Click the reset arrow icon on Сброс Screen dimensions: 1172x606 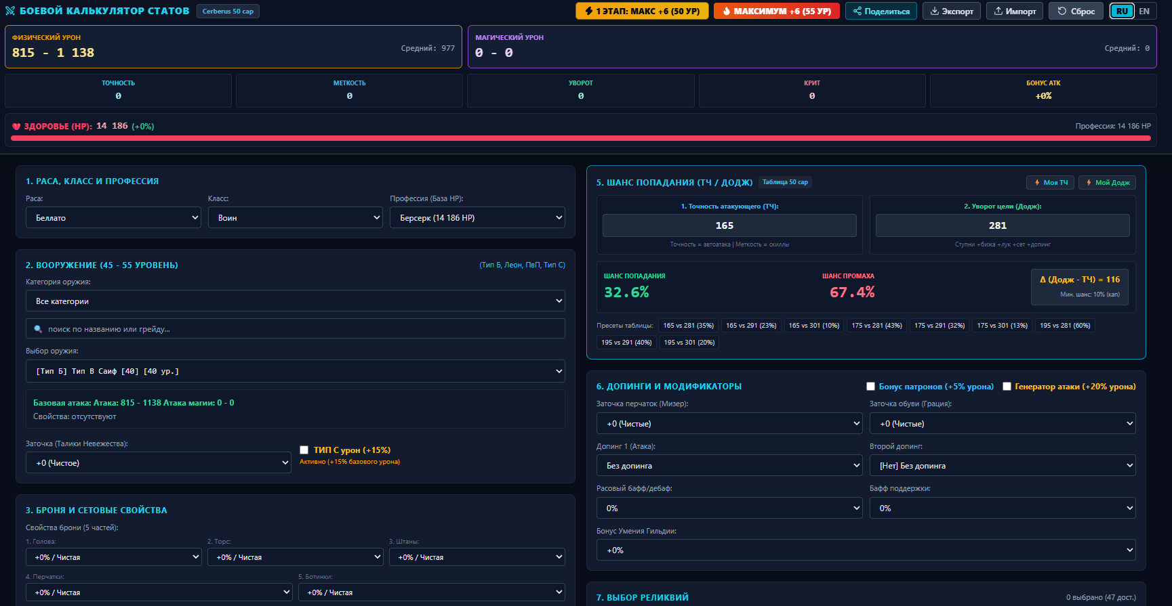1062,11
